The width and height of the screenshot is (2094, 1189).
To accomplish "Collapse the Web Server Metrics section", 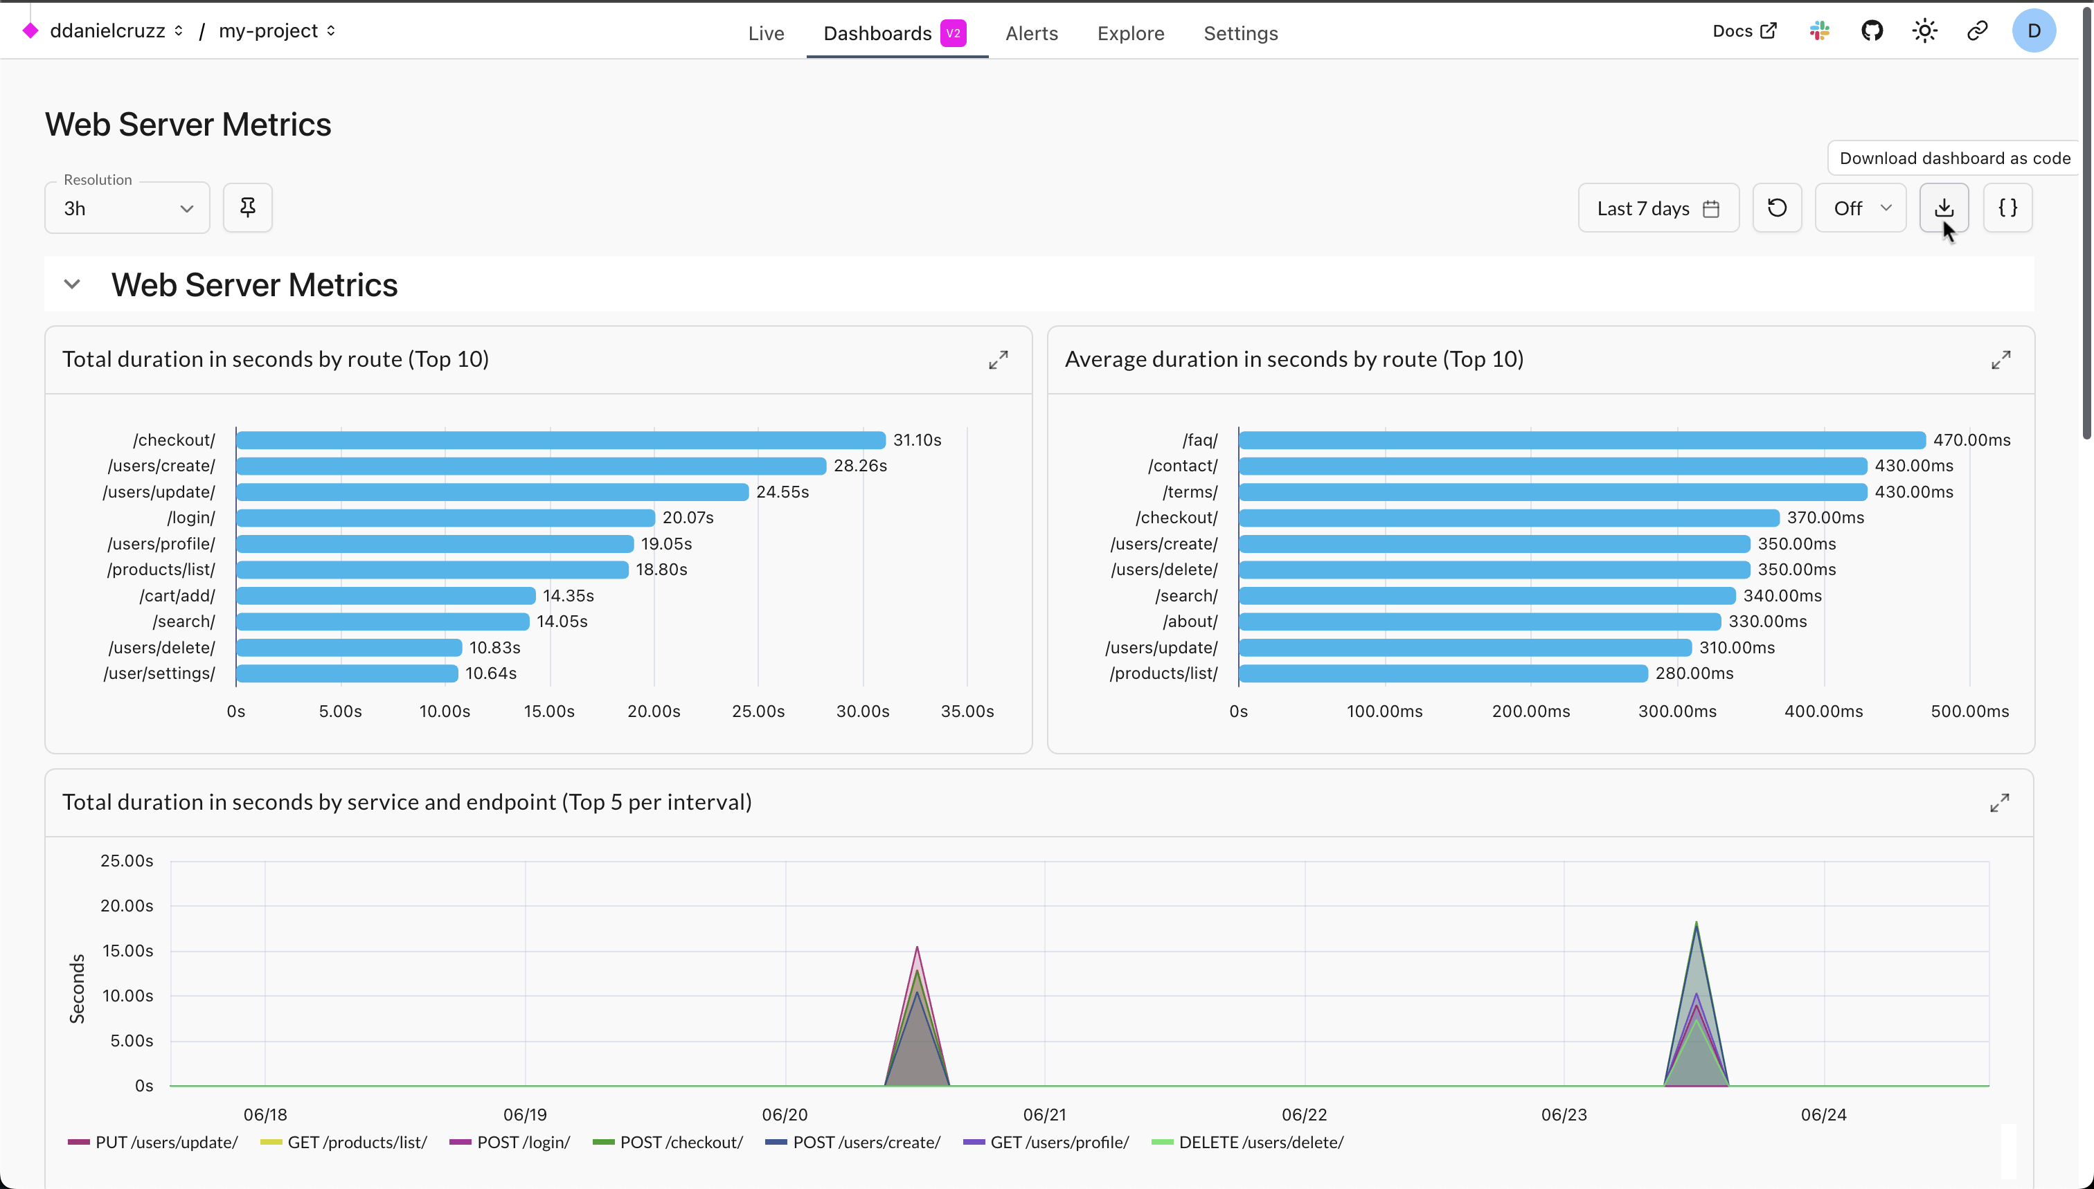I will click(x=72, y=284).
